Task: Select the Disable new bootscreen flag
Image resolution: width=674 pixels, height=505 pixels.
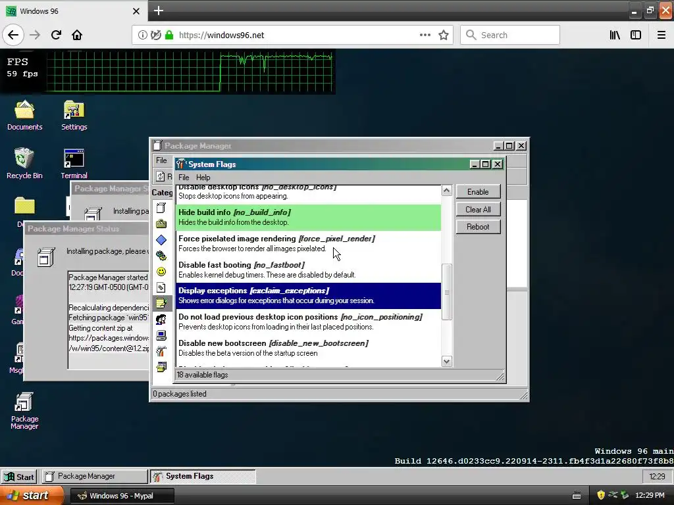Action: point(309,348)
